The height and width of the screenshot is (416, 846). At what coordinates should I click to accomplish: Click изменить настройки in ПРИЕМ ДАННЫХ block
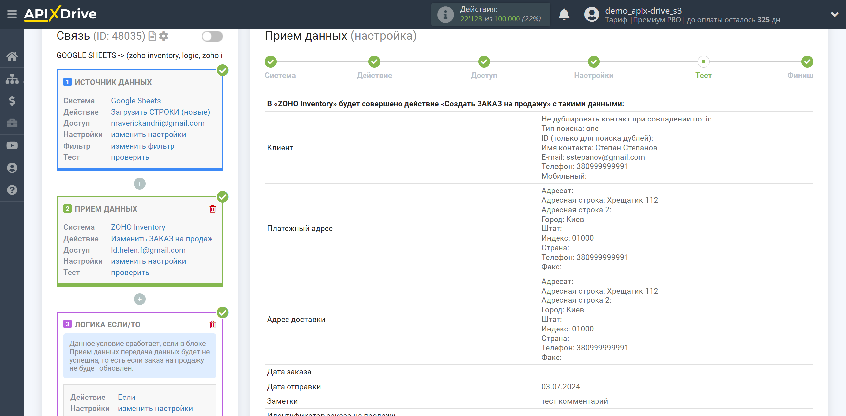pos(148,261)
